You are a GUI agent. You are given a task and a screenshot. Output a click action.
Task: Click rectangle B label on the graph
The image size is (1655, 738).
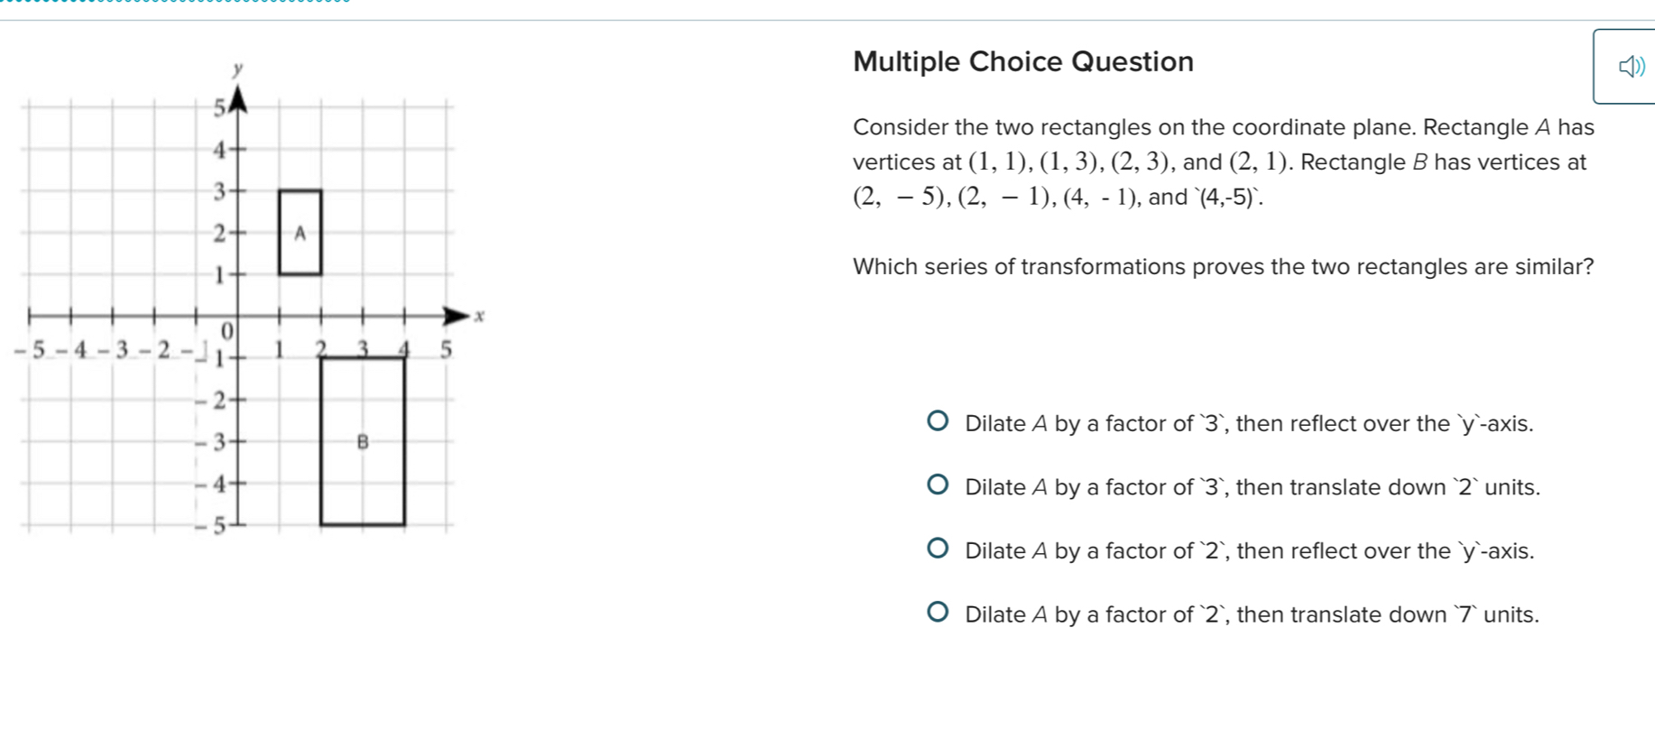[363, 442]
